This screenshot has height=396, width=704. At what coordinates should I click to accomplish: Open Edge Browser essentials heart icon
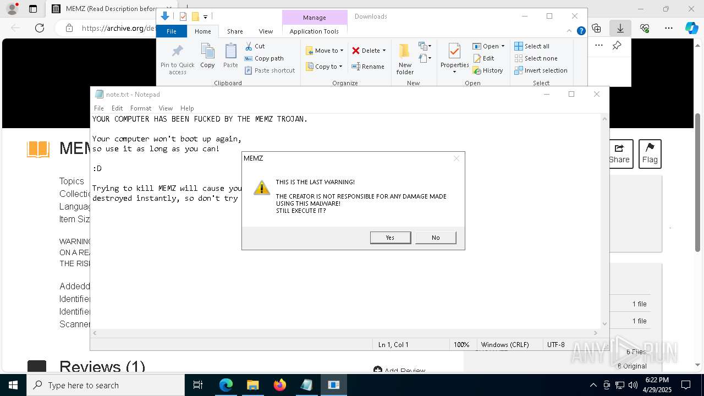click(x=645, y=28)
